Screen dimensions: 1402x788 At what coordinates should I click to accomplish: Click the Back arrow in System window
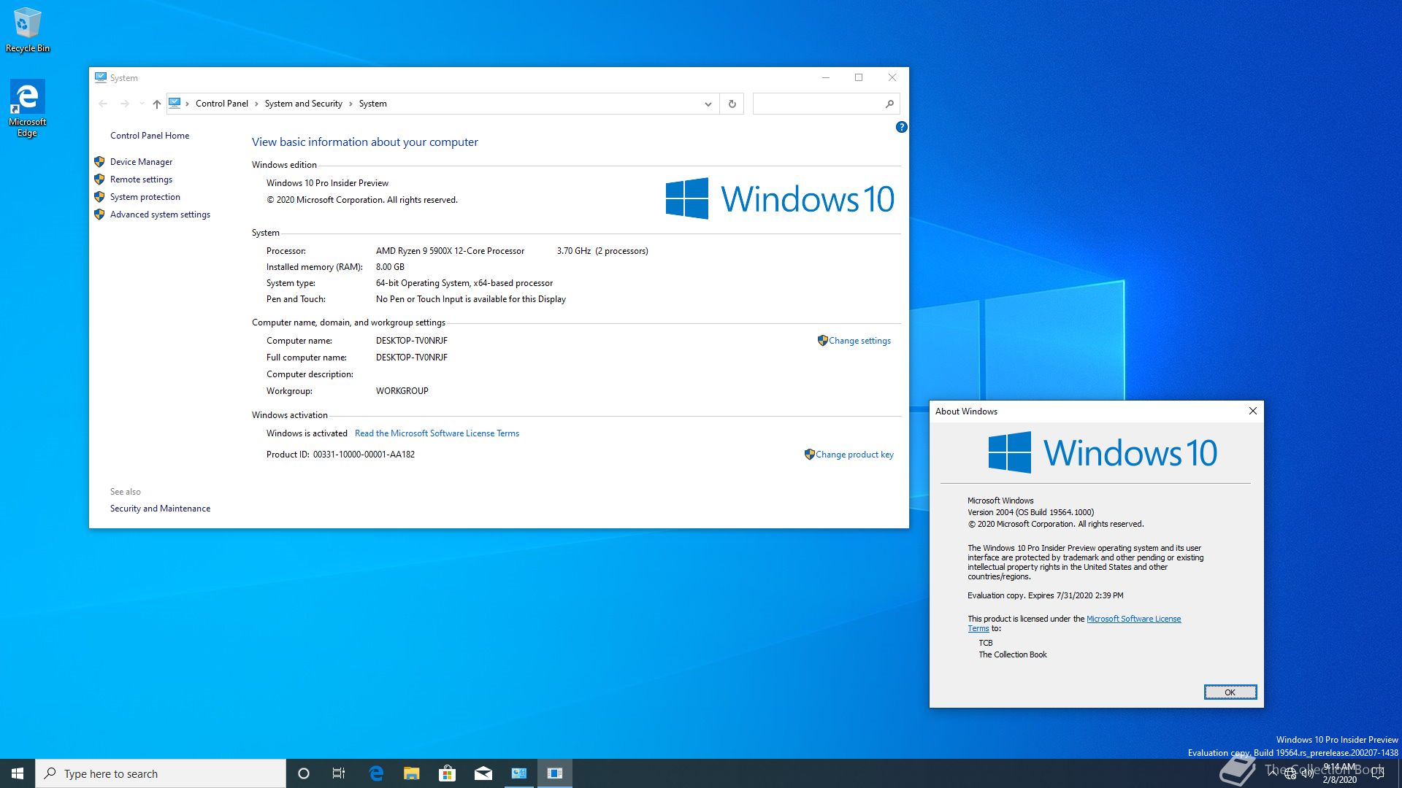click(x=103, y=104)
